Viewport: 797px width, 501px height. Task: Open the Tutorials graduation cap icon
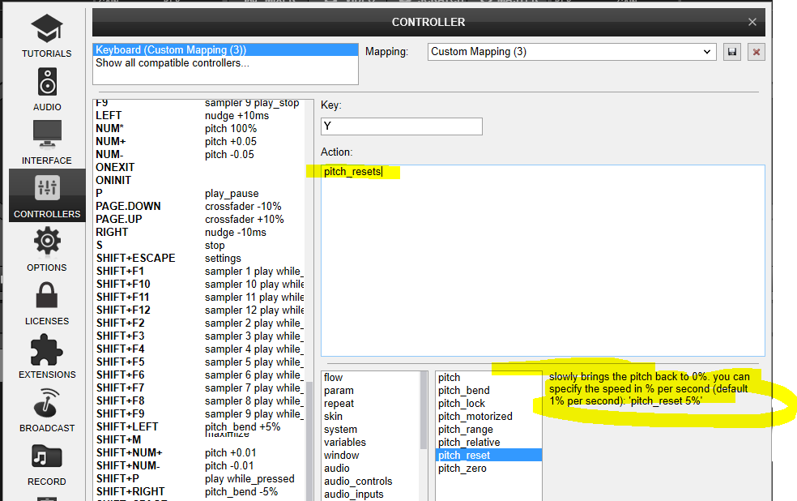tap(47, 28)
